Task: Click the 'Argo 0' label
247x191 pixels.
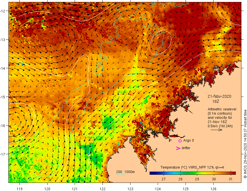Action: click(x=189, y=140)
